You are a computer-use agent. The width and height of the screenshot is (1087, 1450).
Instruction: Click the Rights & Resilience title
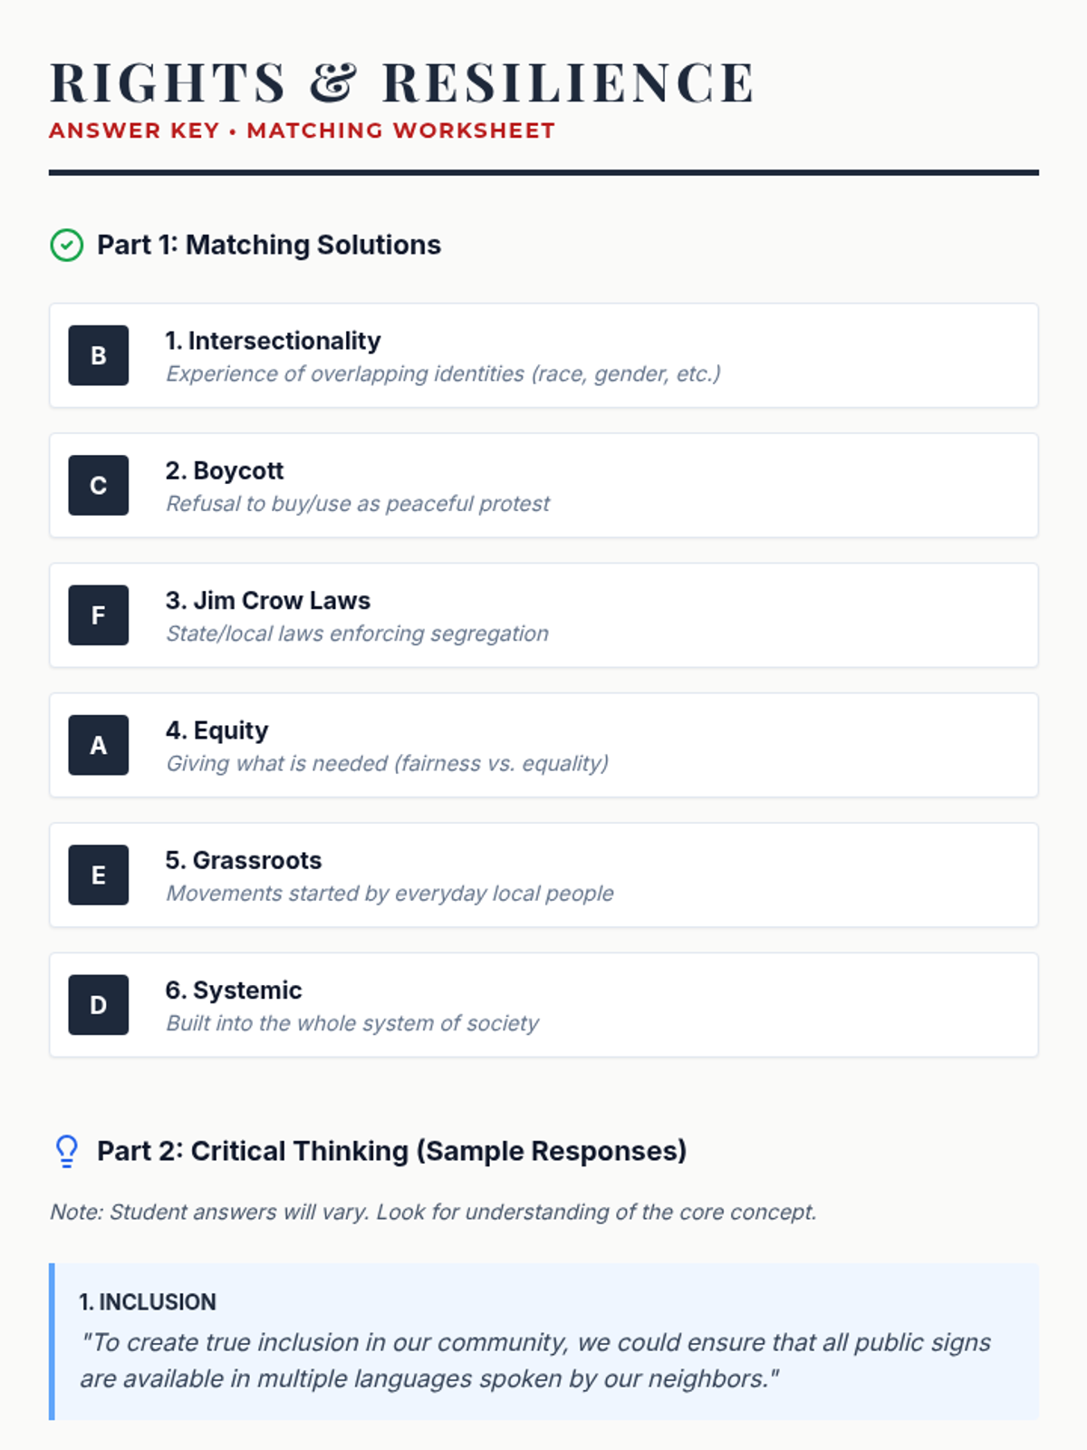click(401, 82)
